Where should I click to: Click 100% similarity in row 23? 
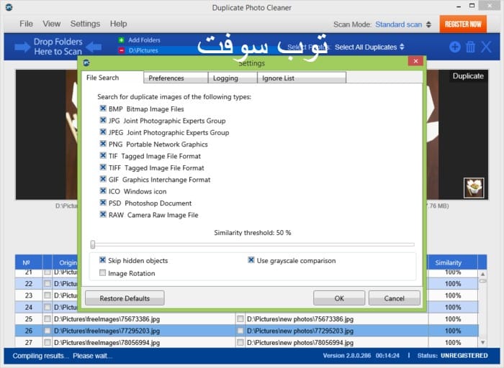tap(453, 295)
